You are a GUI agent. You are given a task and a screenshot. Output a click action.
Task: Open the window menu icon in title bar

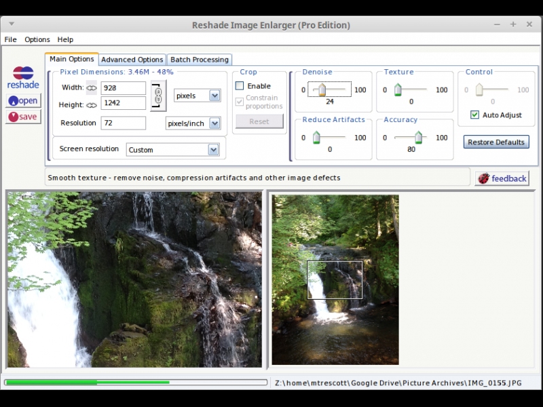(11, 24)
